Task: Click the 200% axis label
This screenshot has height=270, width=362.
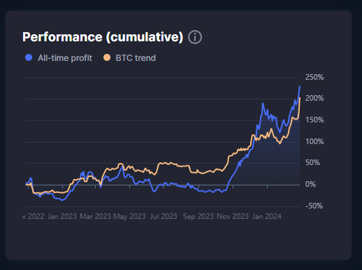Action: coord(314,99)
